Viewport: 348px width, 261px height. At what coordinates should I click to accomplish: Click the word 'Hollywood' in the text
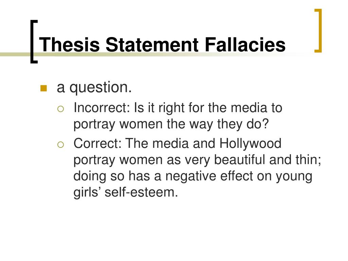[250, 144]
